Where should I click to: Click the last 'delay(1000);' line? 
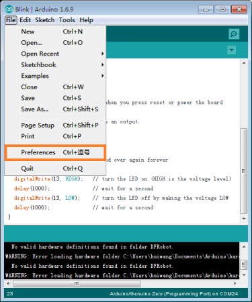(x=32, y=207)
